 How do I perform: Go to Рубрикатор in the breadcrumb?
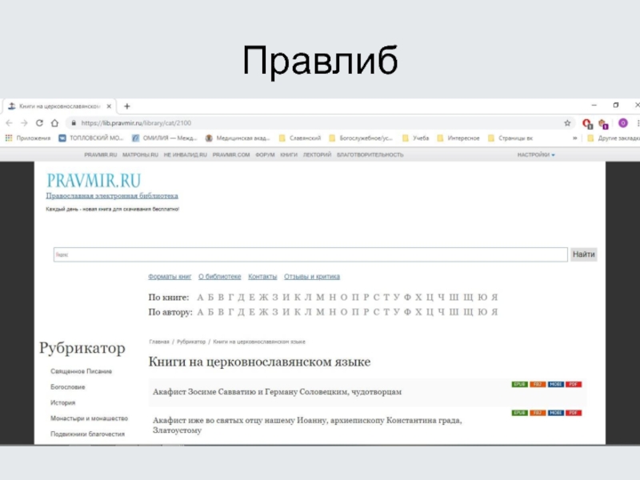(x=191, y=342)
